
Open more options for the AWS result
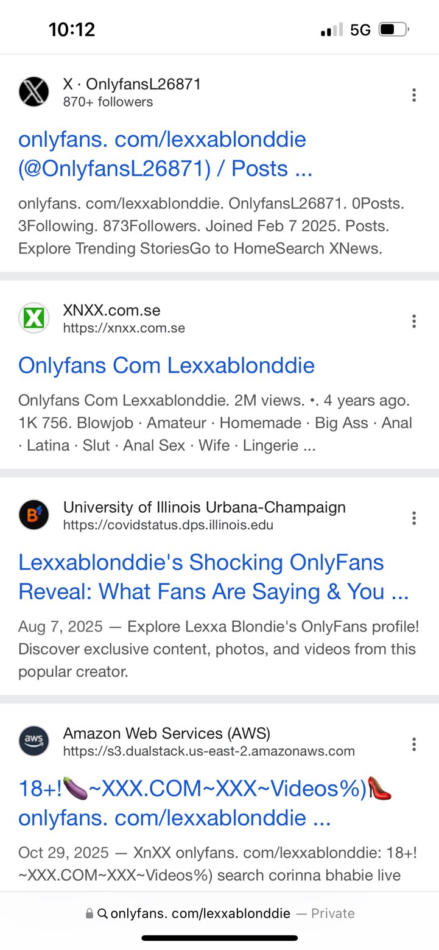point(414,744)
